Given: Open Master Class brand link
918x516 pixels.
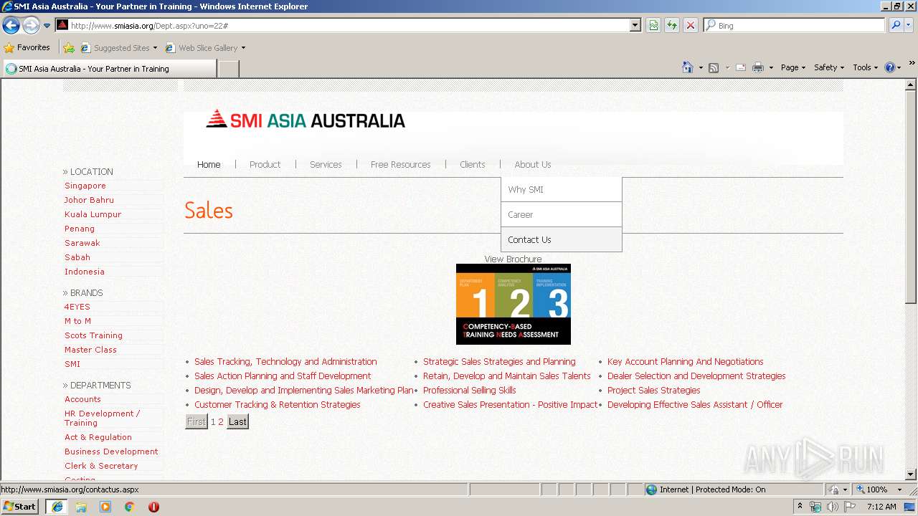Looking at the screenshot, I should click(x=90, y=350).
